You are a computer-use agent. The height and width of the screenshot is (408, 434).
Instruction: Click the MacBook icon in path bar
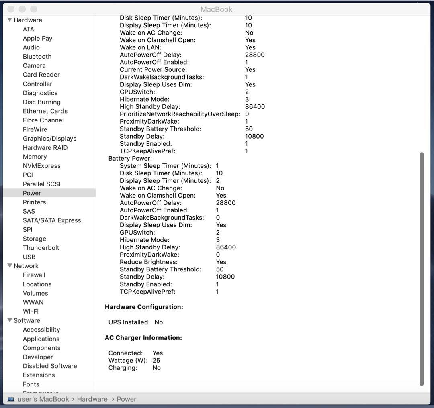click(x=11, y=399)
